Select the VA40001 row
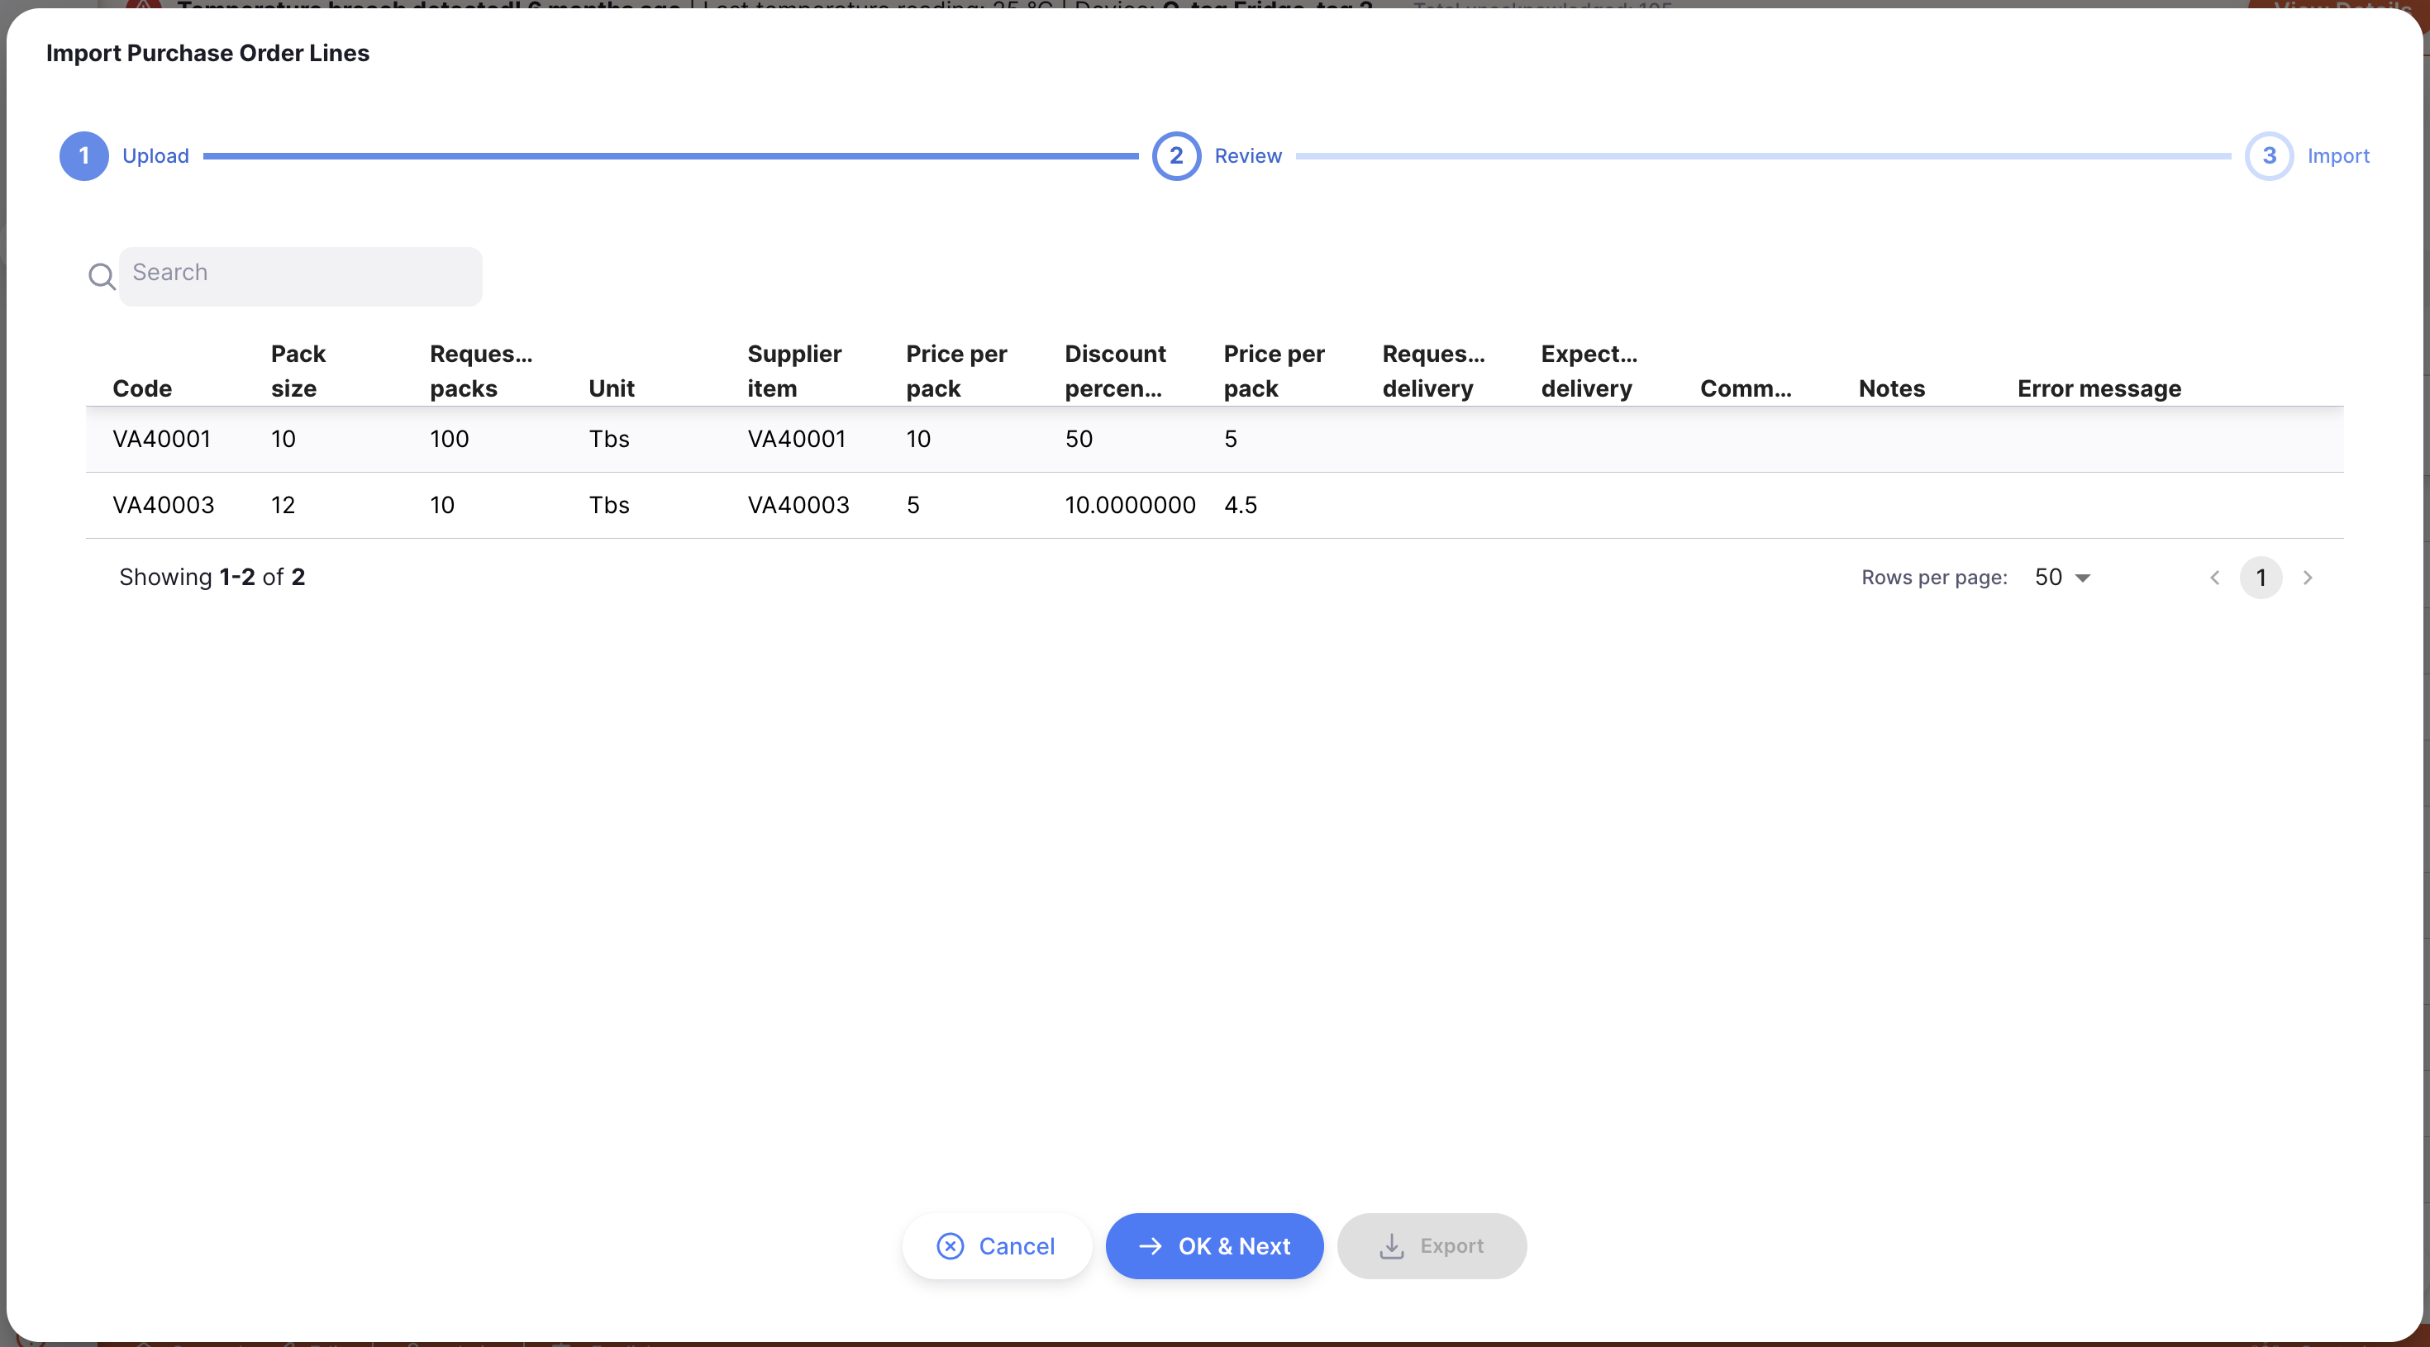 click(x=161, y=439)
